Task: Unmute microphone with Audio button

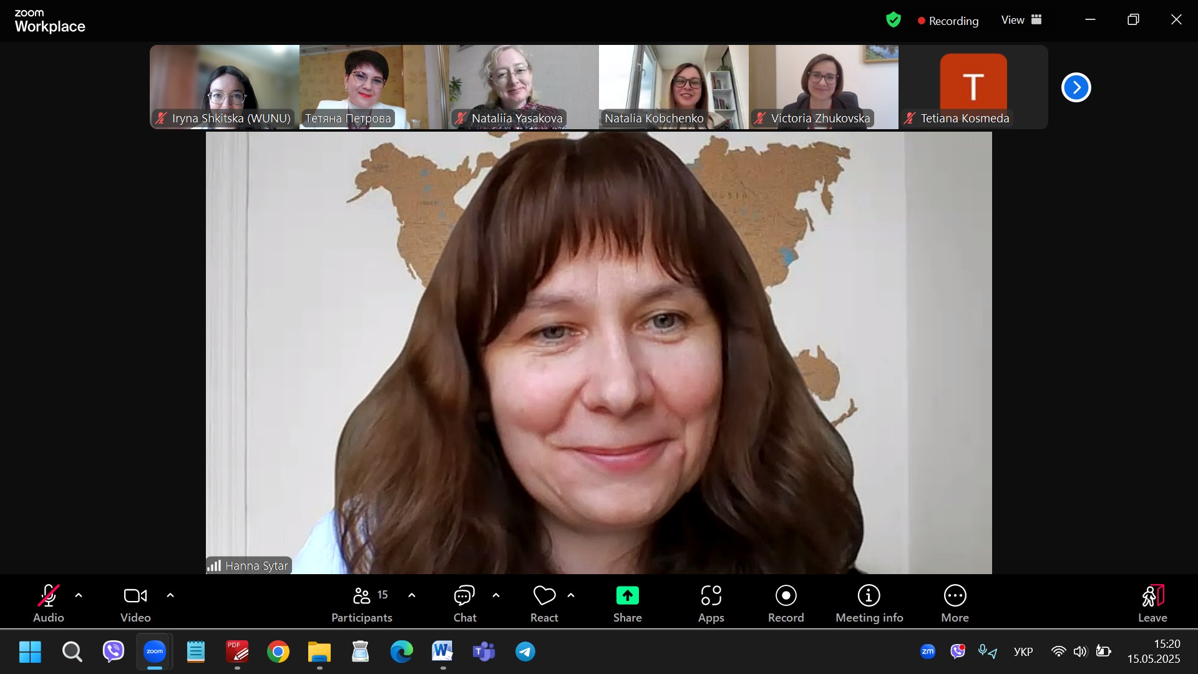Action: click(x=49, y=603)
